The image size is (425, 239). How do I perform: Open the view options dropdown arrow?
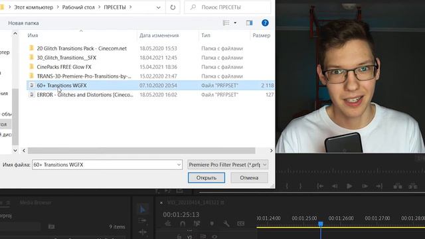235,23
